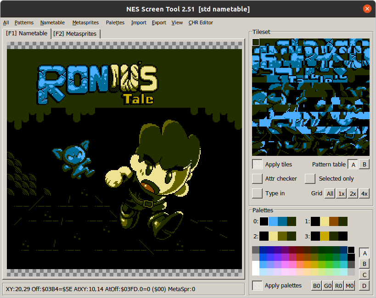Image resolution: width=376 pixels, height=298 pixels.
Task: Open the Metasprites menu
Action: (x=85, y=22)
